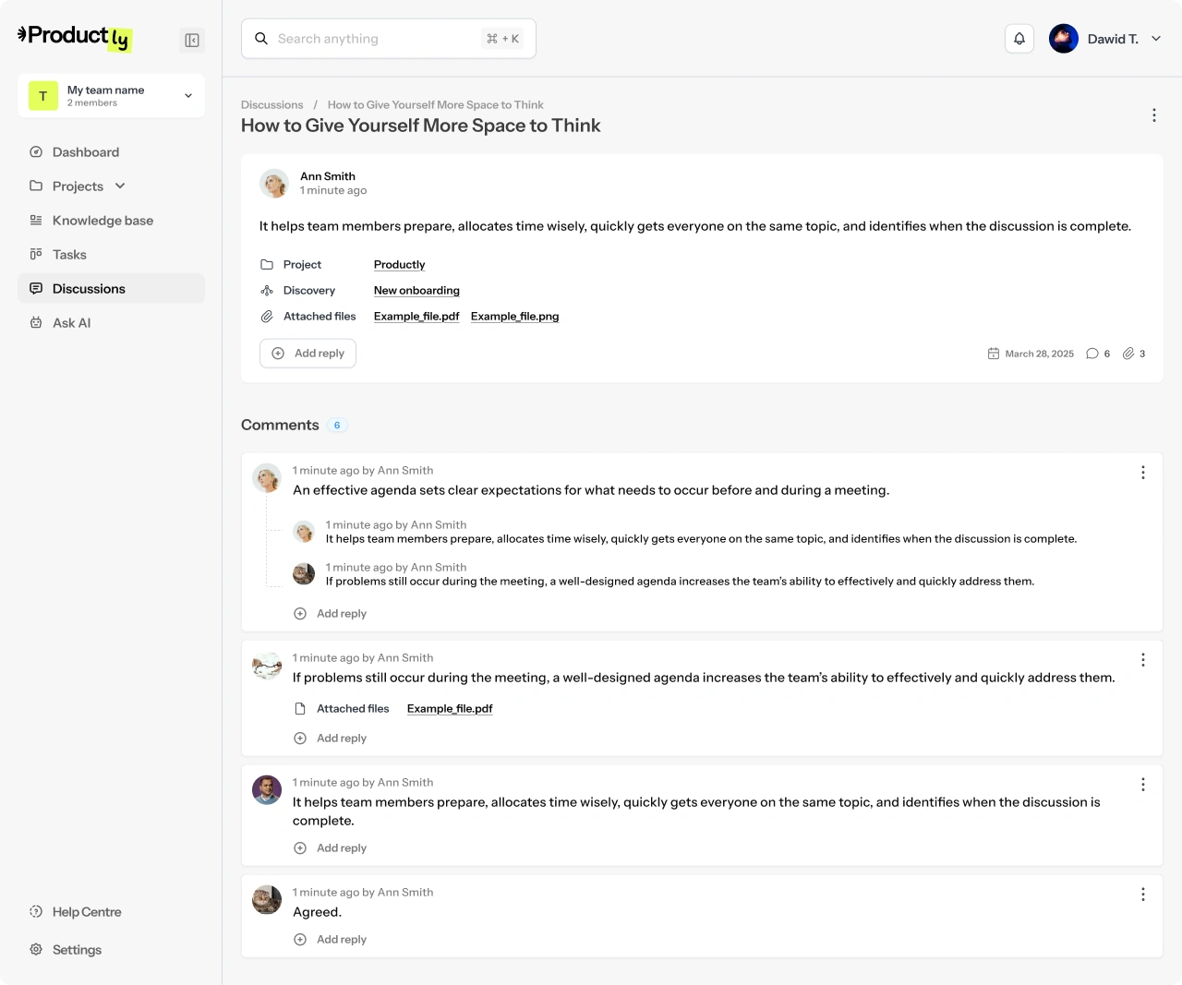
Task: Click the attachments paperclip count icon
Action: pyautogui.click(x=1128, y=354)
